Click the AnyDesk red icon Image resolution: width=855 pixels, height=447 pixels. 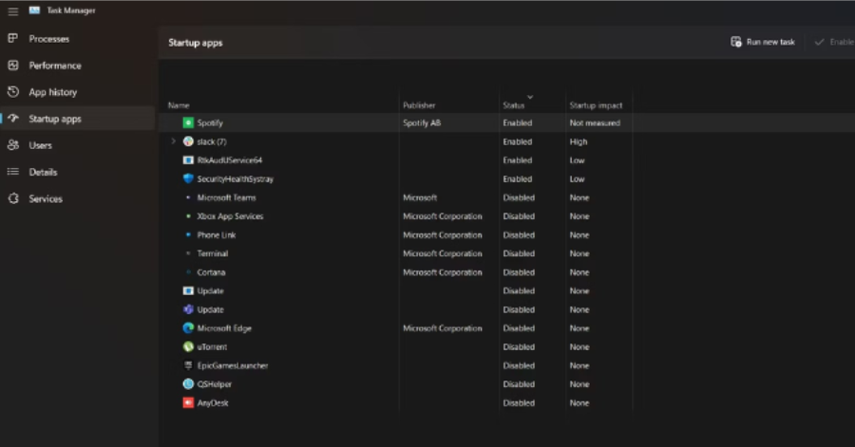pos(188,403)
